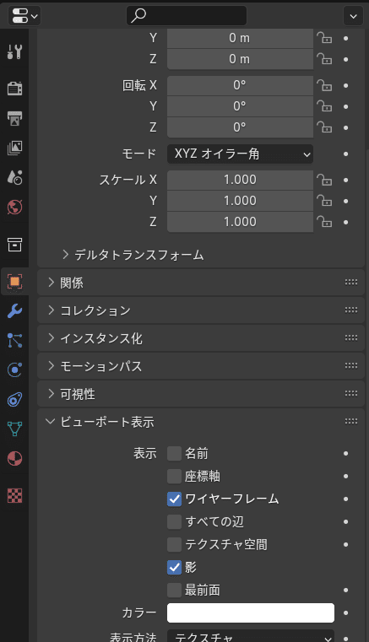Lock the 回転 X value

[x=324, y=85]
